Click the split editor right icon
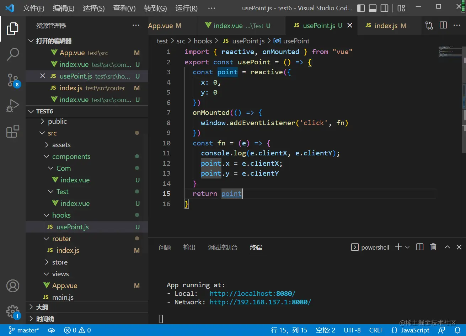466x336 pixels. pos(443,25)
